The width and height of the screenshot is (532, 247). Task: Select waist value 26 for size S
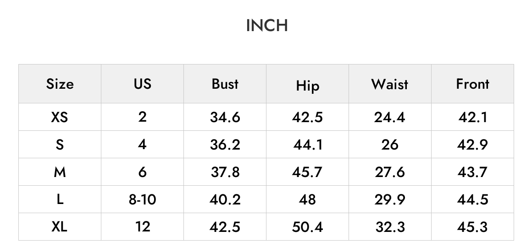390,145
